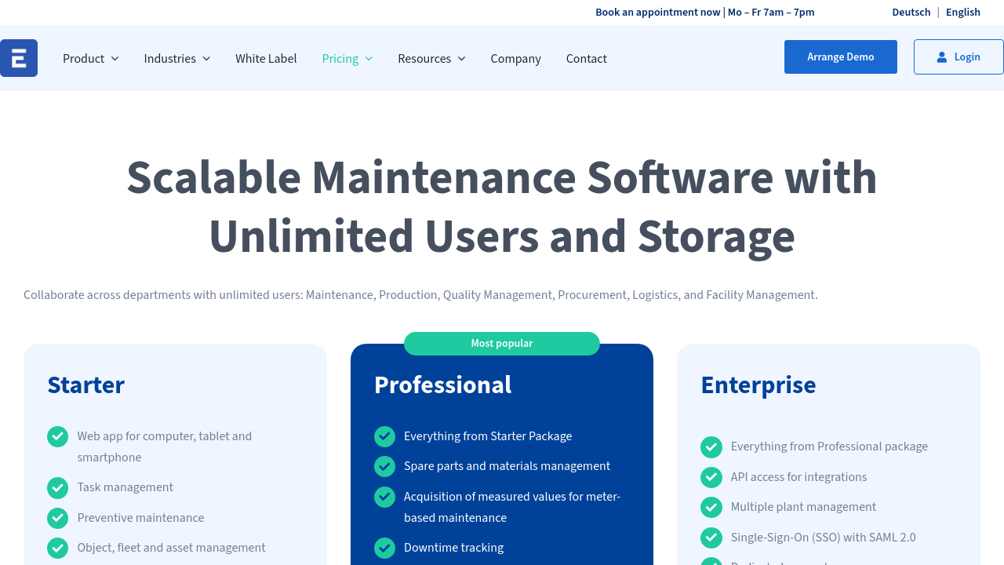Select the English language link

pyautogui.click(x=962, y=12)
